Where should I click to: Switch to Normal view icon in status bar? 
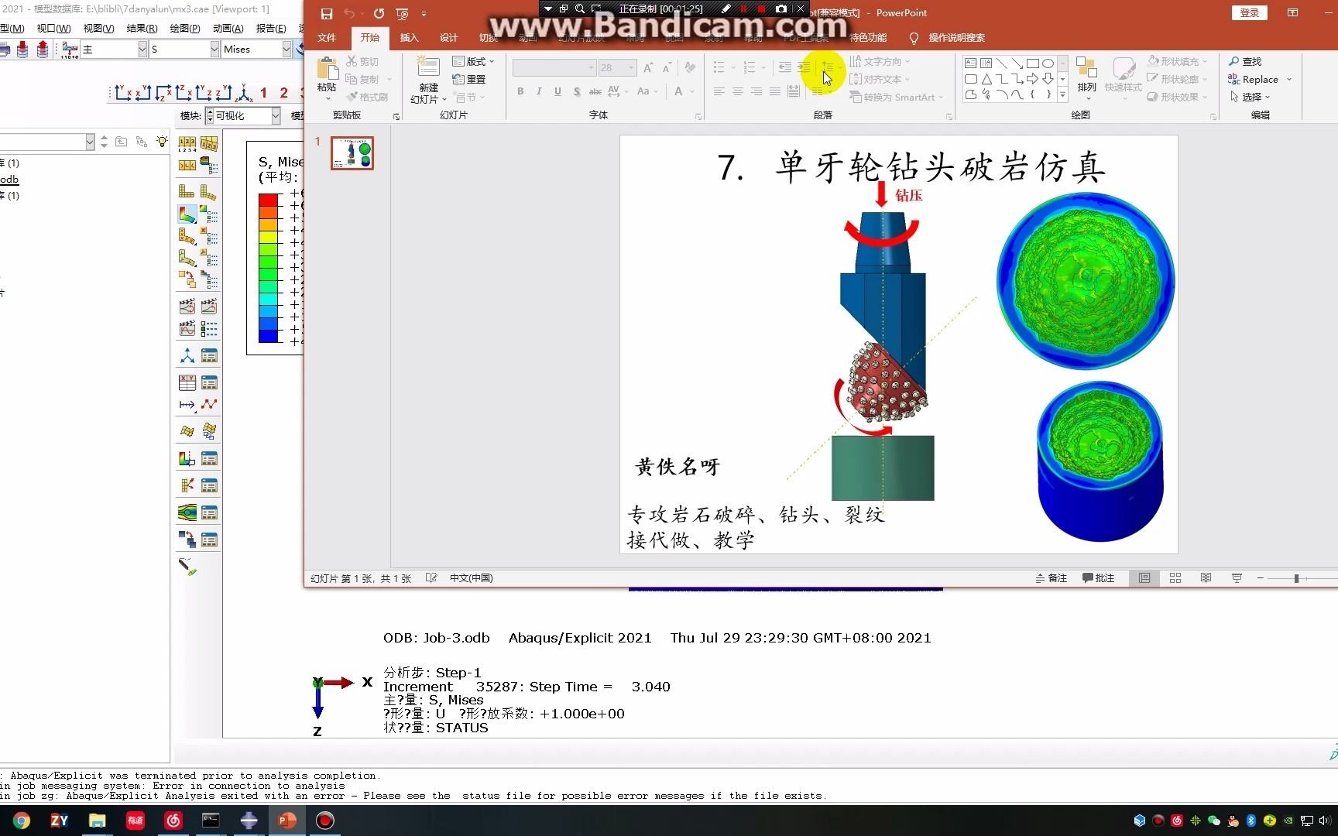pyautogui.click(x=1144, y=578)
